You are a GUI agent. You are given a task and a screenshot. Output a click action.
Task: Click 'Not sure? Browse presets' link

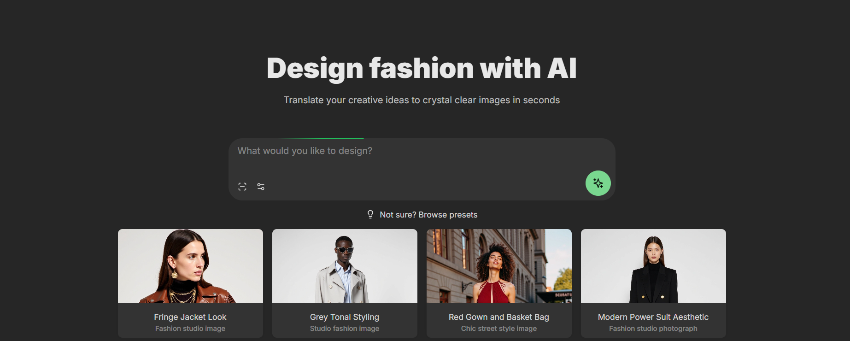click(x=428, y=215)
